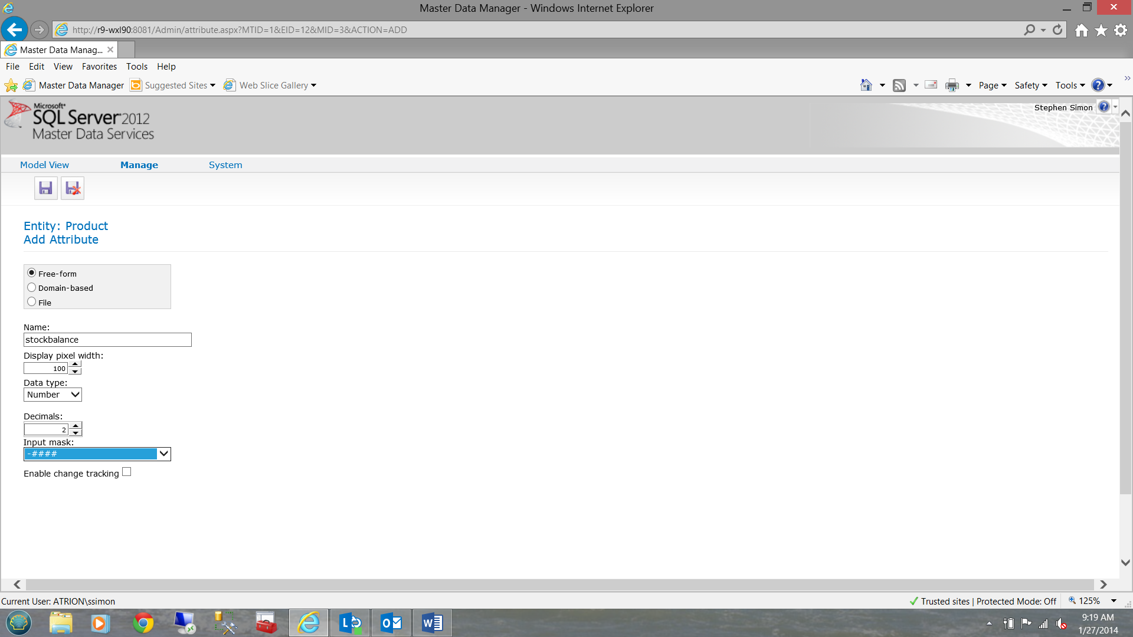Open Word from the taskbar
1133x637 pixels.
click(432, 623)
